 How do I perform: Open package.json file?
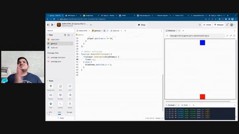[56, 61]
